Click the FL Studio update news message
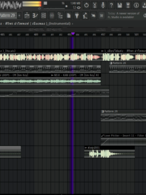146x195 pixels. pyautogui.click(x=123, y=15)
